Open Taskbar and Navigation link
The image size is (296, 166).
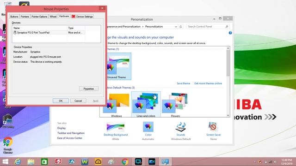(x=71, y=133)
